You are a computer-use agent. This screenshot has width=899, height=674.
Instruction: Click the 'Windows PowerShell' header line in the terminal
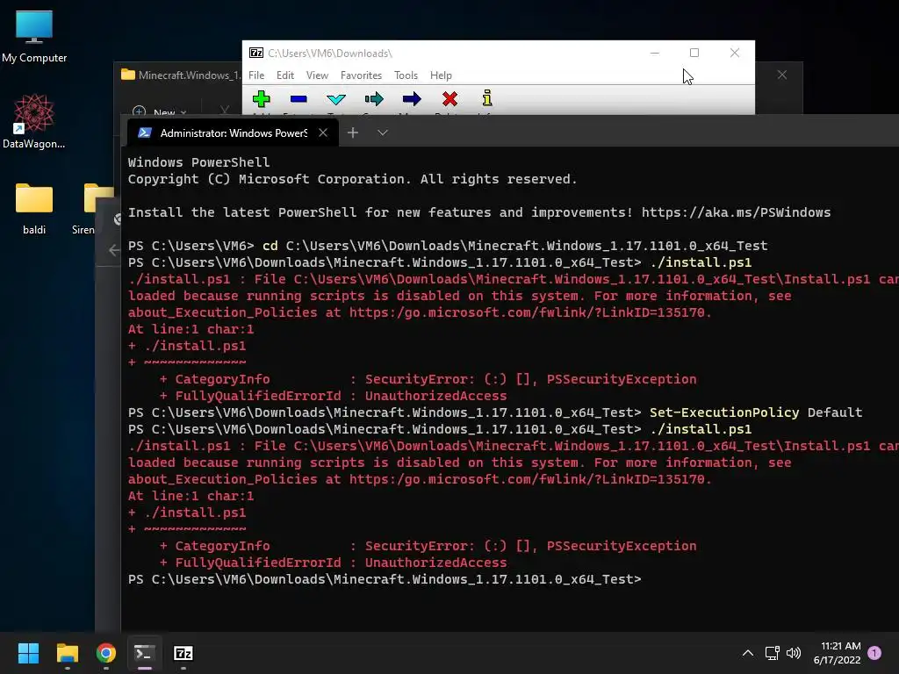click(x=198, y=162)
